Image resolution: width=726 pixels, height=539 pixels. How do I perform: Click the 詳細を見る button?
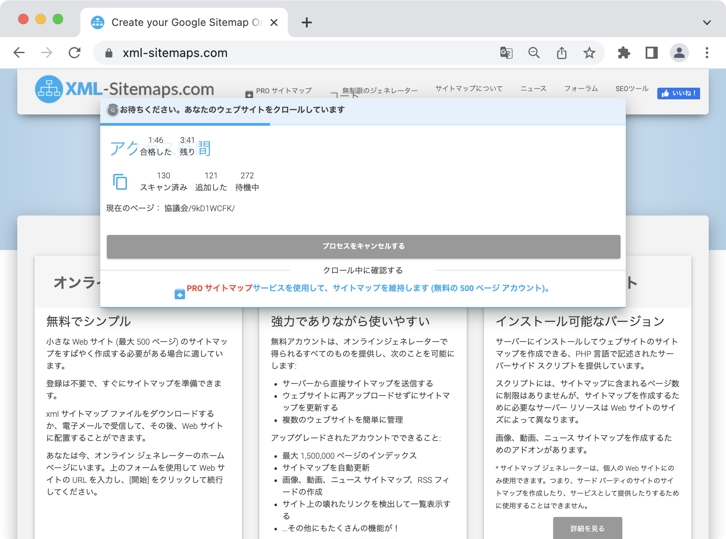coord(588,528)
